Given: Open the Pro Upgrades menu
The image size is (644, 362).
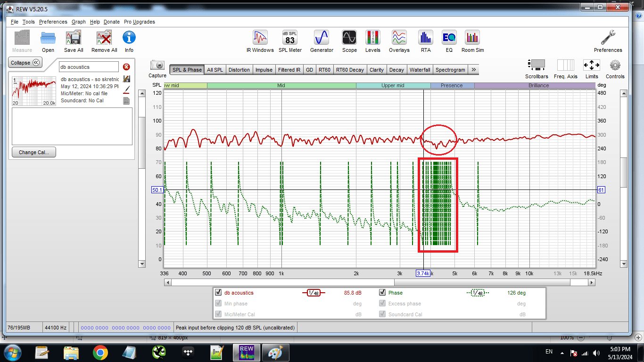Looking at the screenshot, I should [140, 22].
